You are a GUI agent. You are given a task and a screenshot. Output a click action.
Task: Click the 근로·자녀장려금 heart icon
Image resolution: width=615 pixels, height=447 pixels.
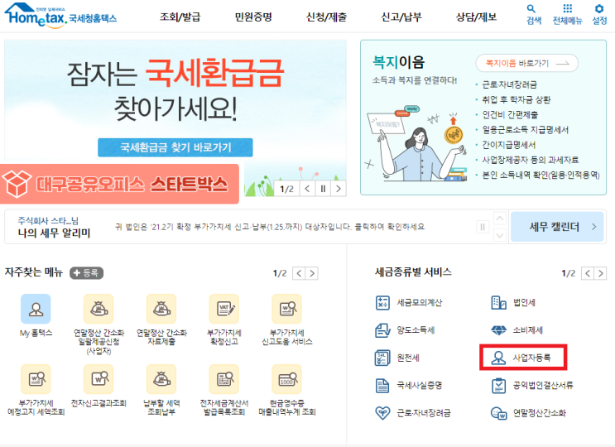(382, 412)
